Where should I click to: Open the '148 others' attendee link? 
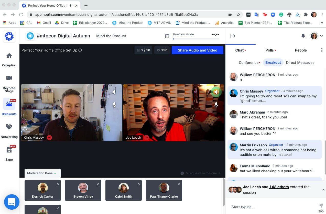click(x=279, y=187)
